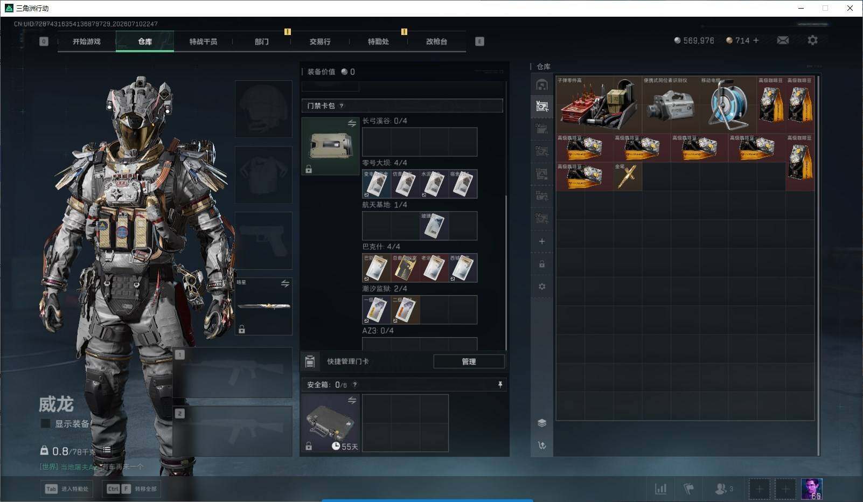Image resolution: width=863 pixels, height=502 pixels.
Task: Open help for 门禁卡包
Action: [x=342, y=106]
